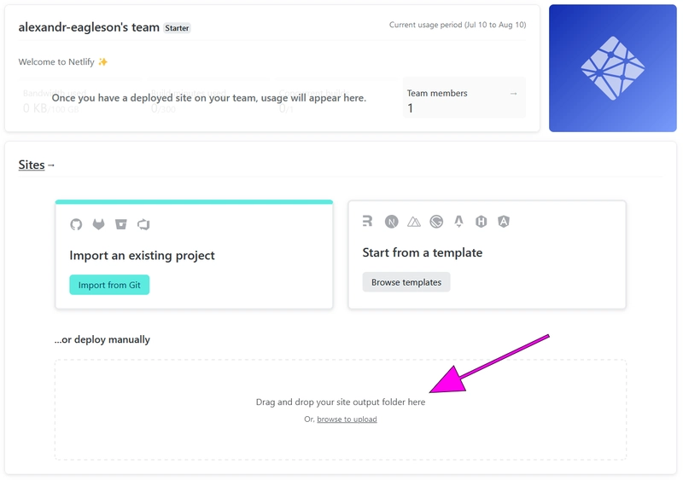Click the '...or deploy manually' label
Image resolution: width=683 pixels, height=480 pixels.
coord(102,339)
